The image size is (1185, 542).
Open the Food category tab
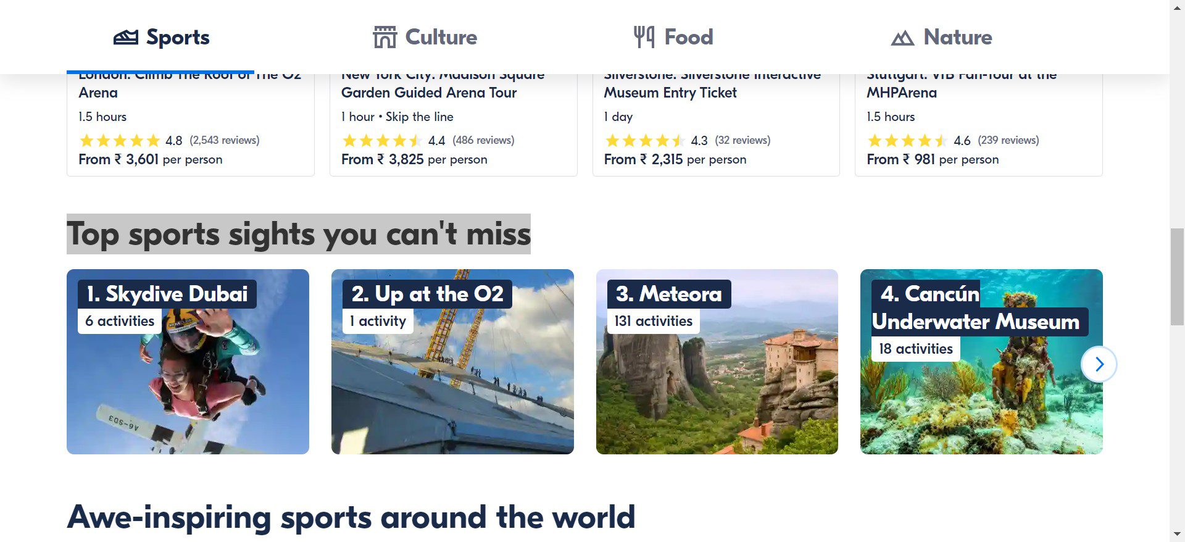pyautogui.click(x=688, y=37)
